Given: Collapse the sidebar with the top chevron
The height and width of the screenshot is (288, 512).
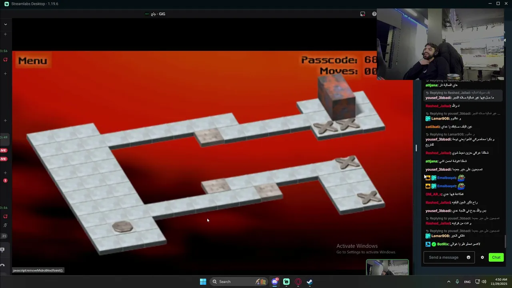Looking at the screenshot, I should [5, 24].
